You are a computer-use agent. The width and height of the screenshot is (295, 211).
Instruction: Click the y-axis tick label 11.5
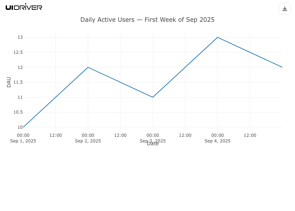[18, 82]
